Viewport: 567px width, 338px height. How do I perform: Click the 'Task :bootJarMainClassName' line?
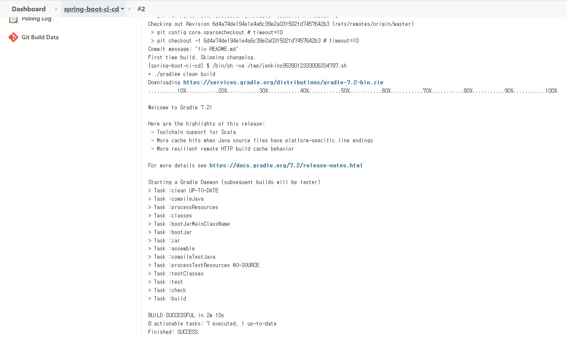tap(189, 224)
